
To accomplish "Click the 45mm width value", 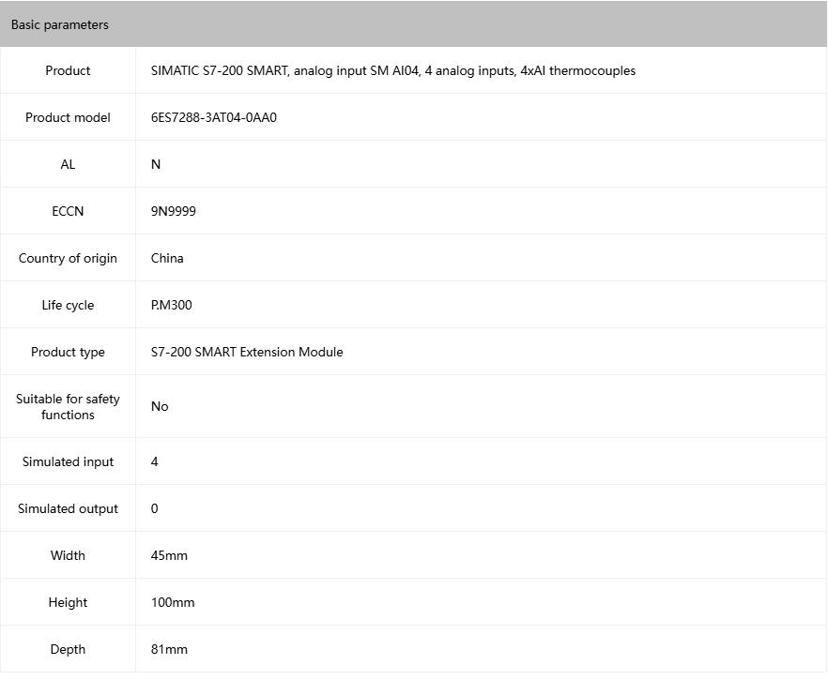I will click(169, 555).
